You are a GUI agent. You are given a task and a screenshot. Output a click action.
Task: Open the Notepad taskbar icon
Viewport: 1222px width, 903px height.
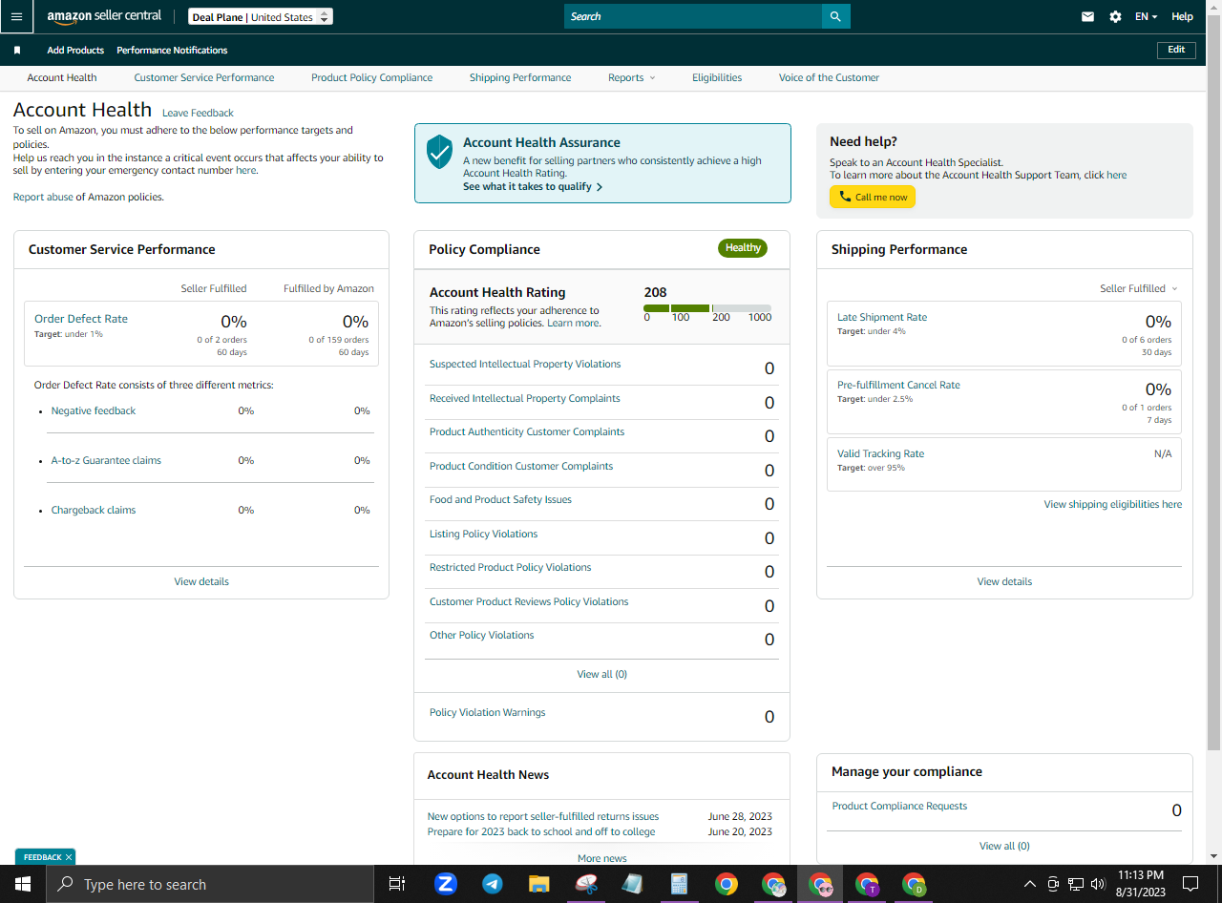633,884
